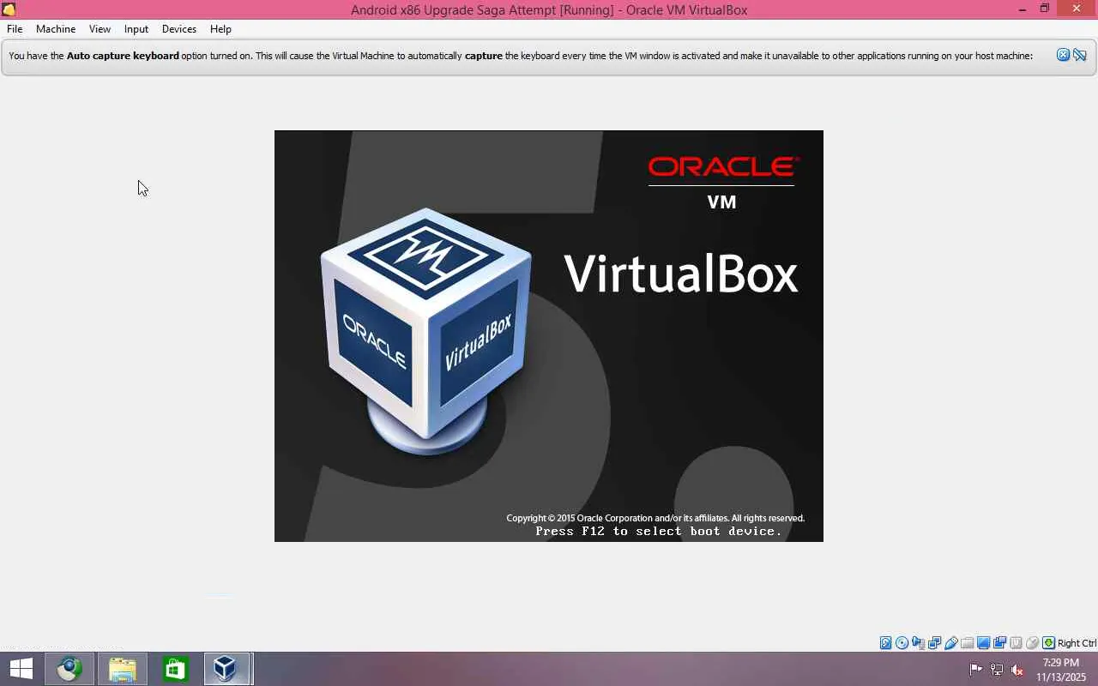Open the Input menu

click(x=136, y=29)
